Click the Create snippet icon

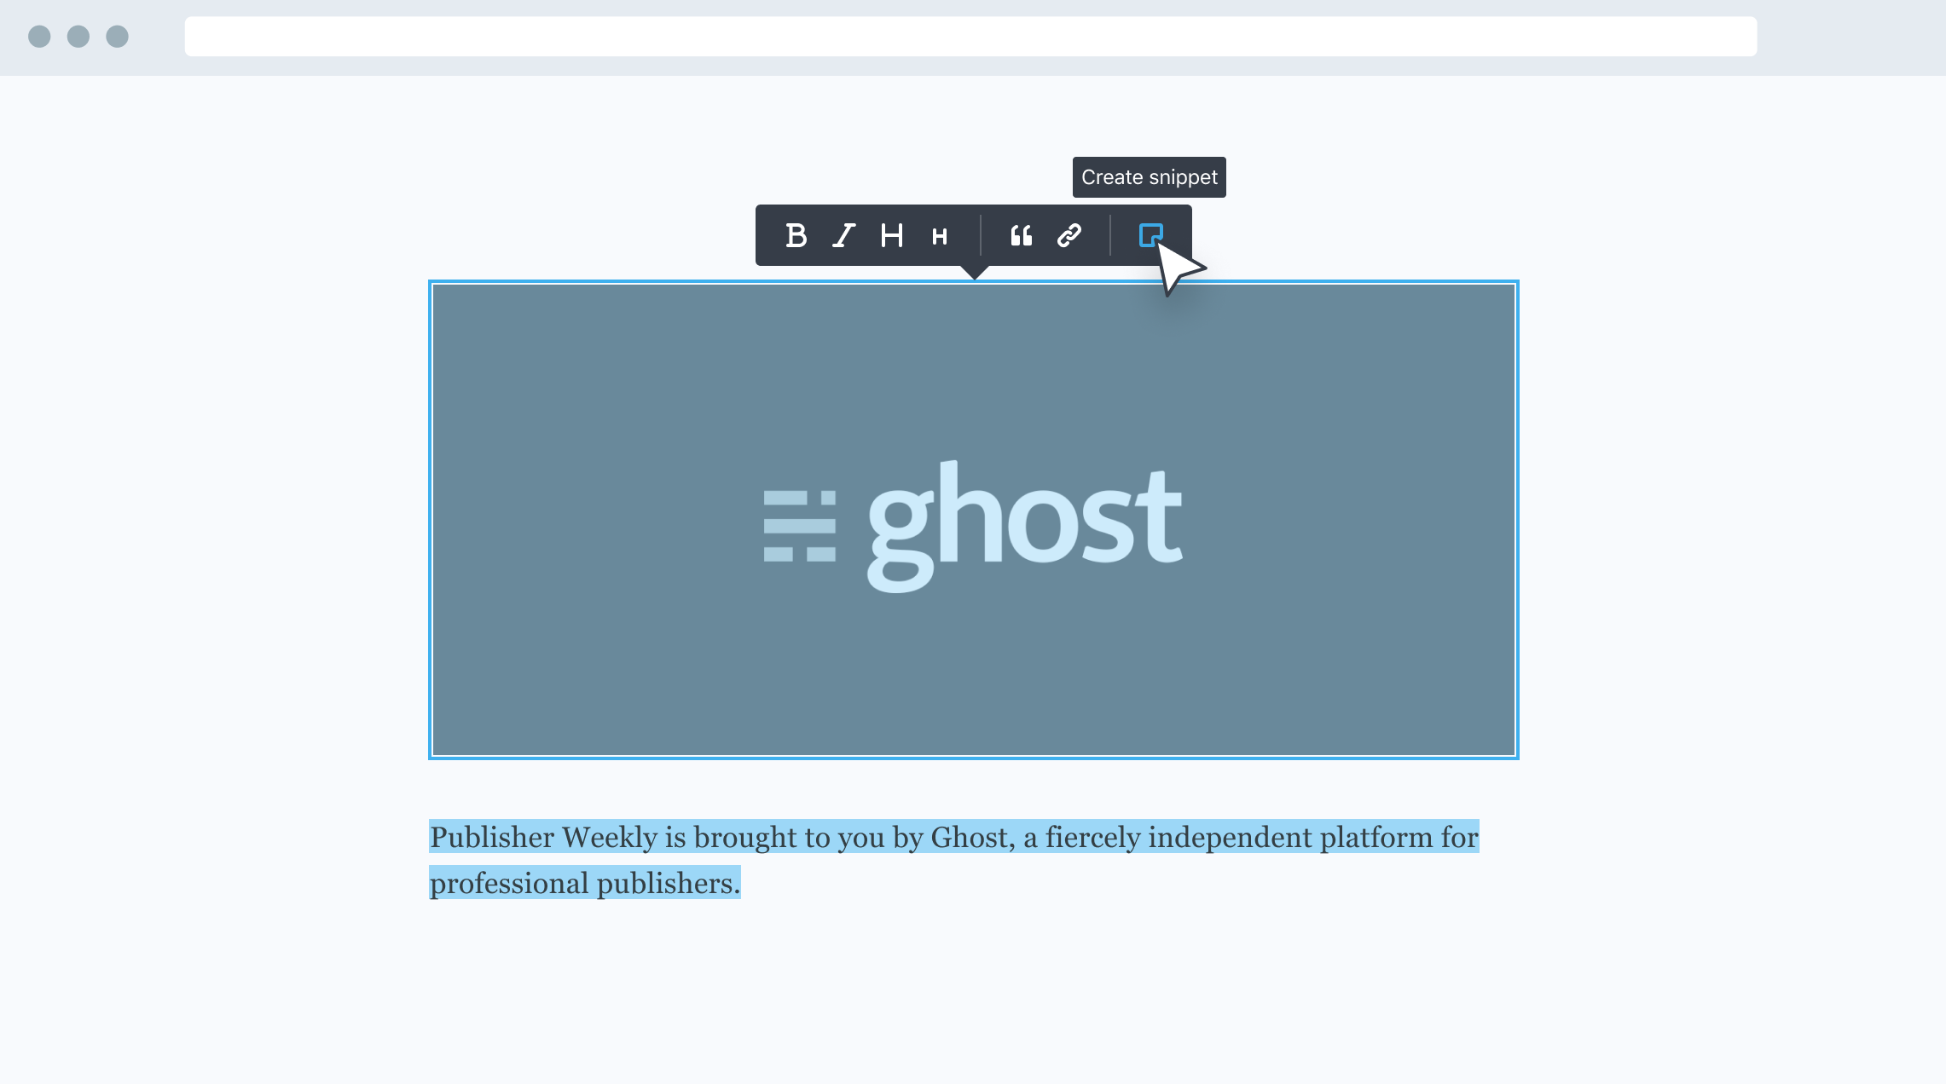(x=1151, y=234)
